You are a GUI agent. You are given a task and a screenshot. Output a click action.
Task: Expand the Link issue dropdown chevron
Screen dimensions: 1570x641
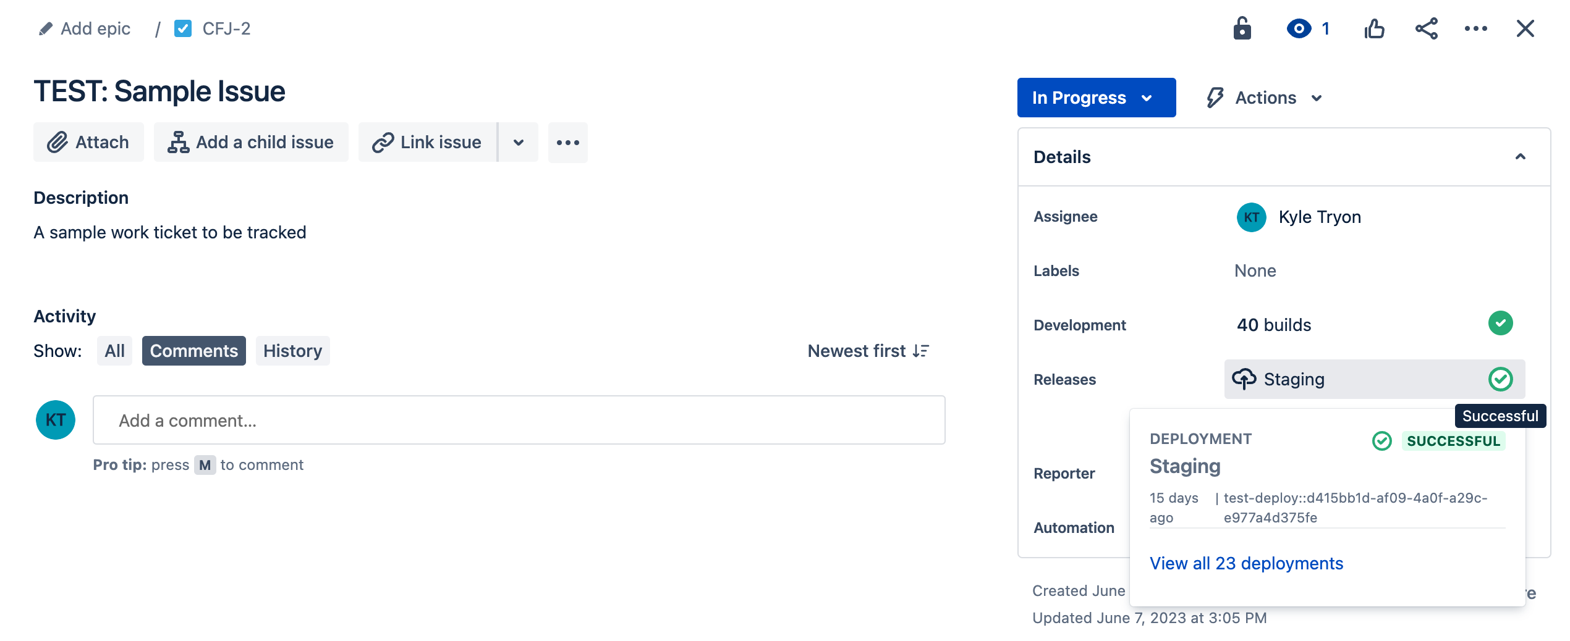[x=519, y=142]
